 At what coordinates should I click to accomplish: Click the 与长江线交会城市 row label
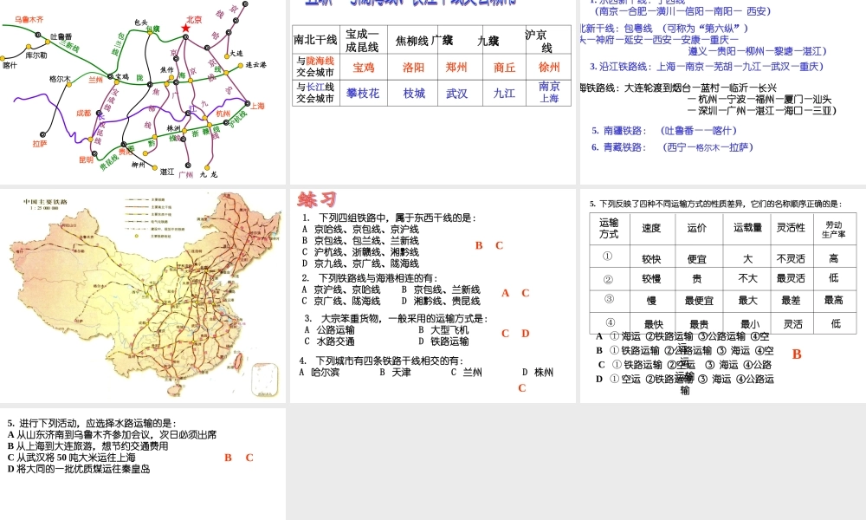tap(315, 93)
